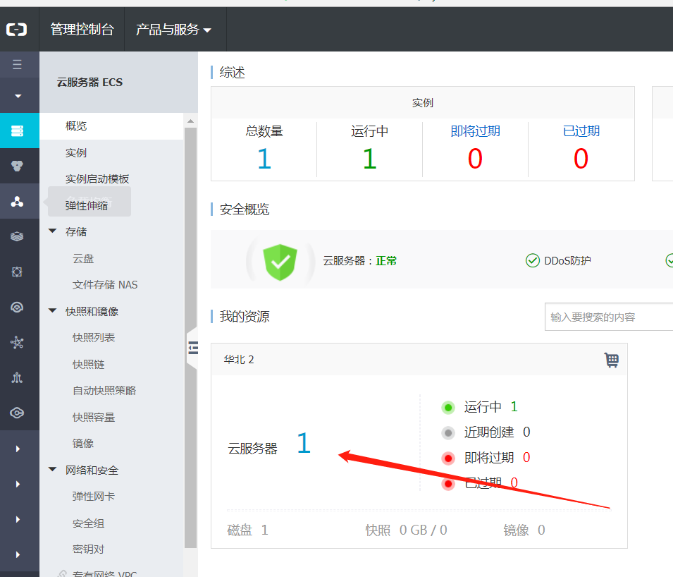673x577 pixels.
Task: Click the blue 云服务器 count number
Action: pyautogui.click(x=304, y=443)
